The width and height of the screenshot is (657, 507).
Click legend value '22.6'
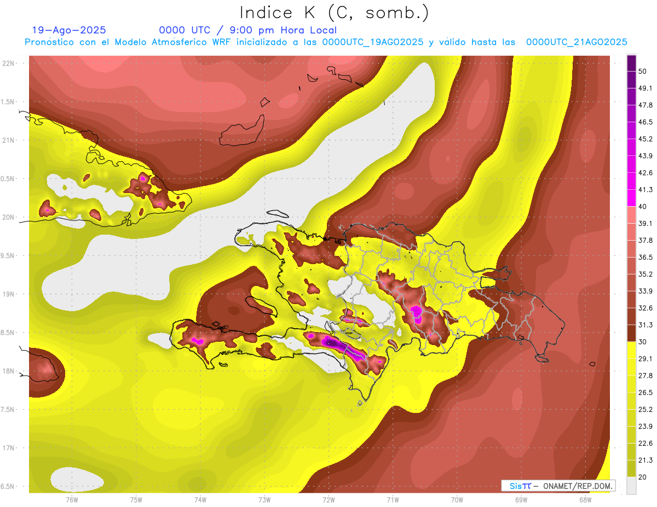click(x=646, y=443)
